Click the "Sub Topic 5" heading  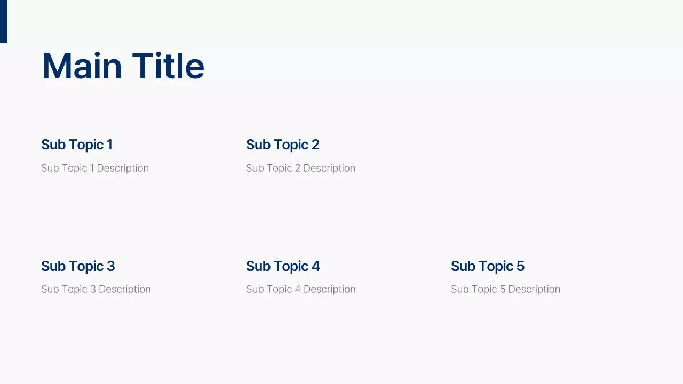click(x=487, y=266)
